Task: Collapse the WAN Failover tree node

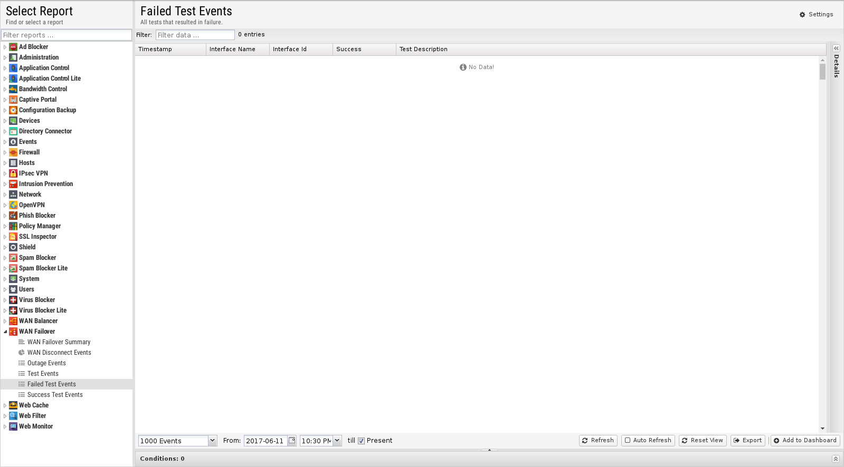Action: (5, 332)
